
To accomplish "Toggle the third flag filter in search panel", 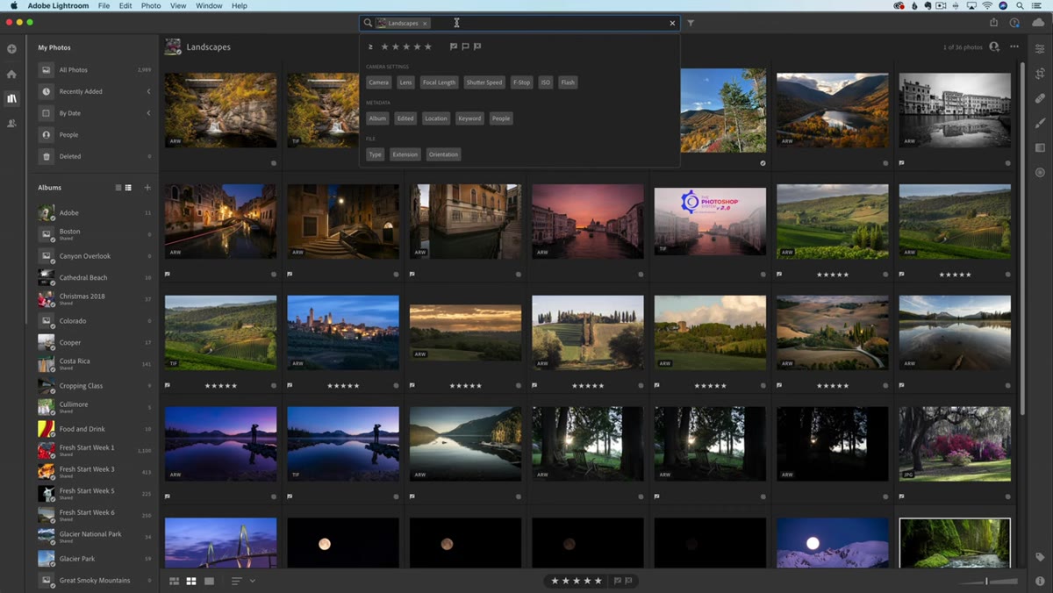I will tap(477, 46).
